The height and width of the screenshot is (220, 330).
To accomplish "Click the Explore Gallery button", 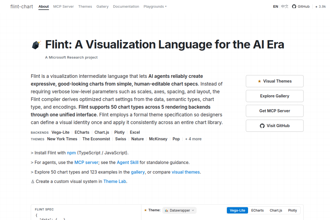I will pos(275,96).
